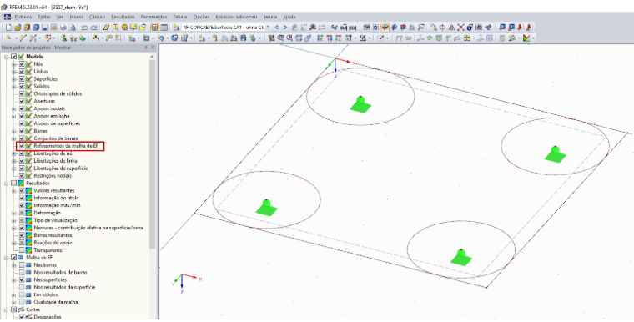This screenshot has height=322, width=634.
Task: Select the Reações do apoio tree item
Action: point(53,243)
